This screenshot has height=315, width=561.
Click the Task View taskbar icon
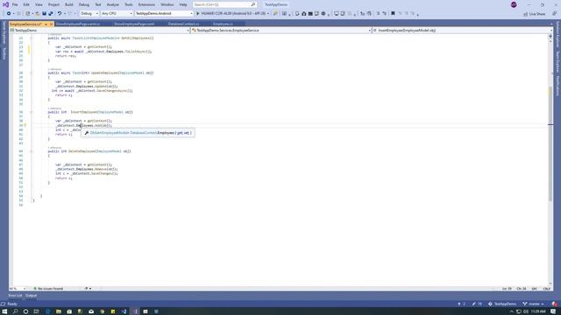(x=36, y=311)
